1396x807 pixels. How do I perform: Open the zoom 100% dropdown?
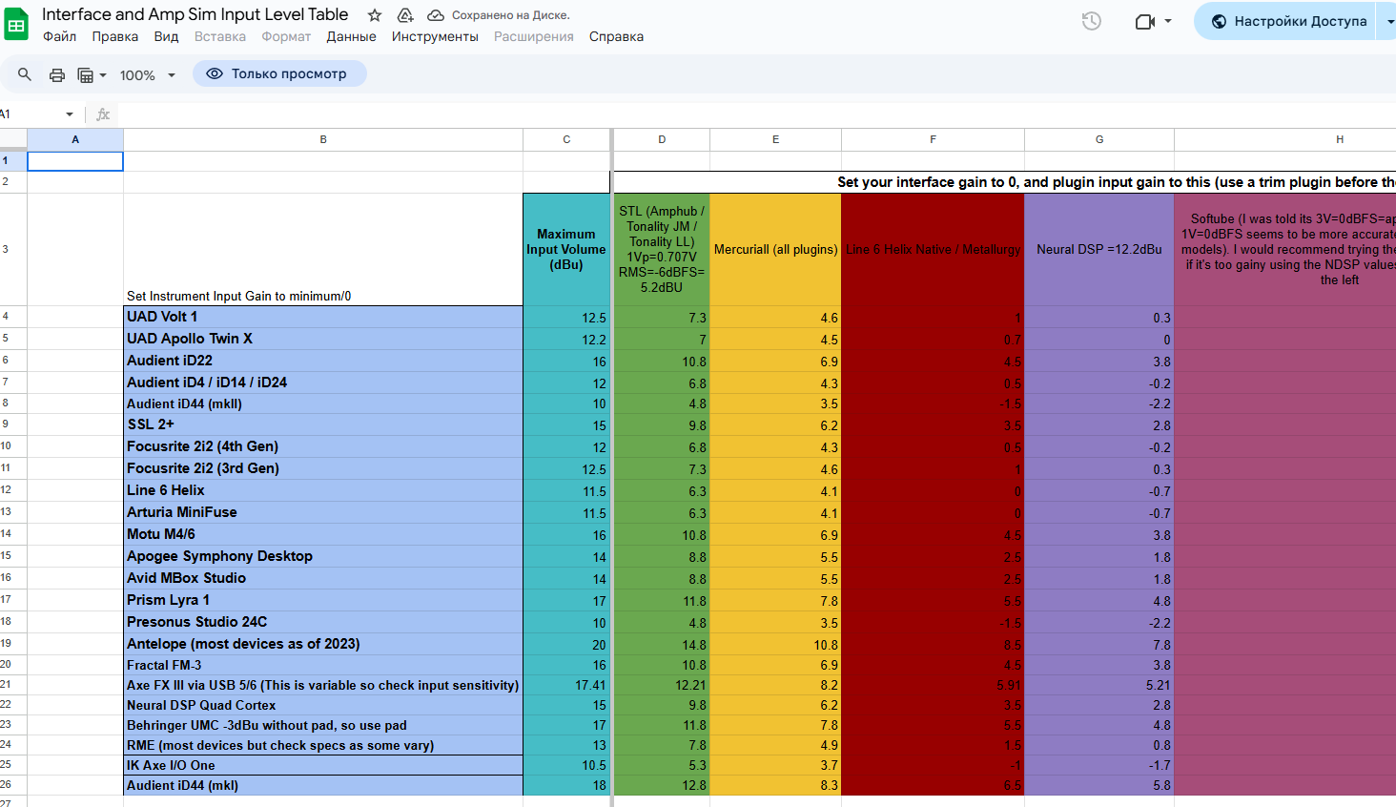click(x=148, y=74)
